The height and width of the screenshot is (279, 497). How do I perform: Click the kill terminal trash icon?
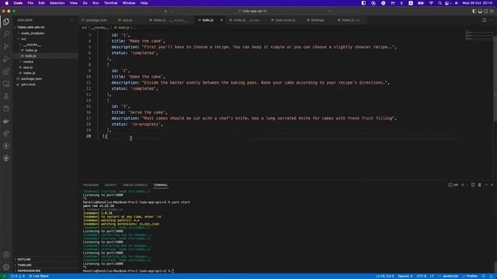pos(480,184)
